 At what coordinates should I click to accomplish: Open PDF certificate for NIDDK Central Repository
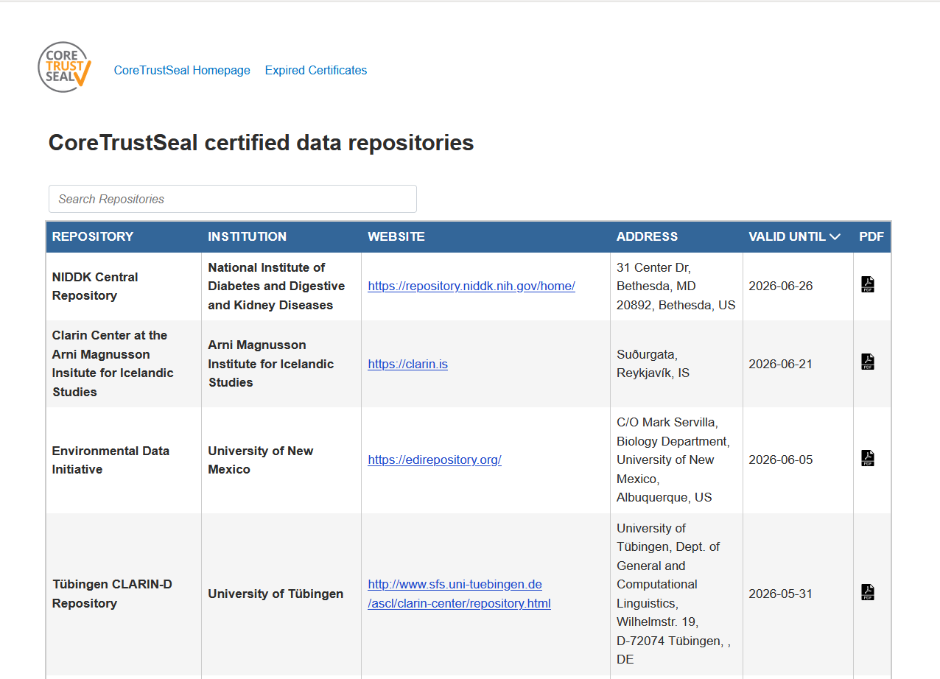pos(868,285)
